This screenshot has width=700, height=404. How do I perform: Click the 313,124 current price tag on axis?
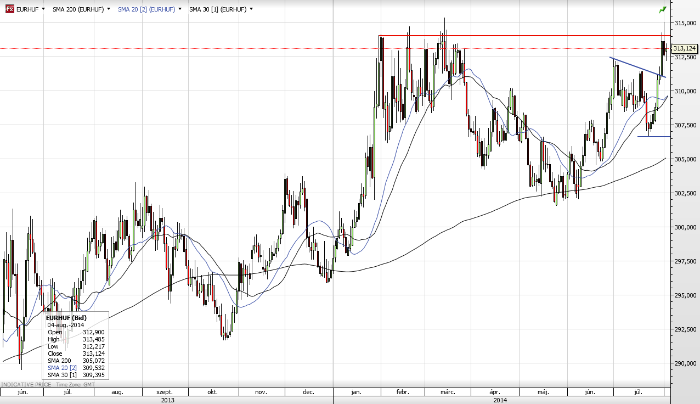click(684, 48)
